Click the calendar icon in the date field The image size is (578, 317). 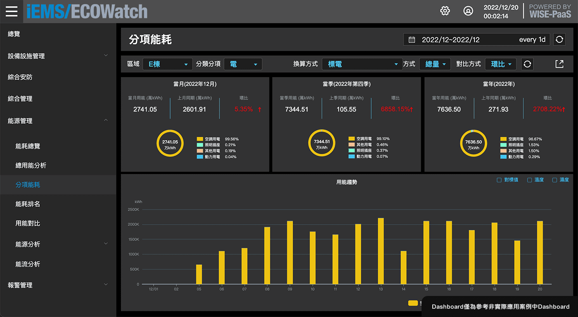[x=412, y=40]
